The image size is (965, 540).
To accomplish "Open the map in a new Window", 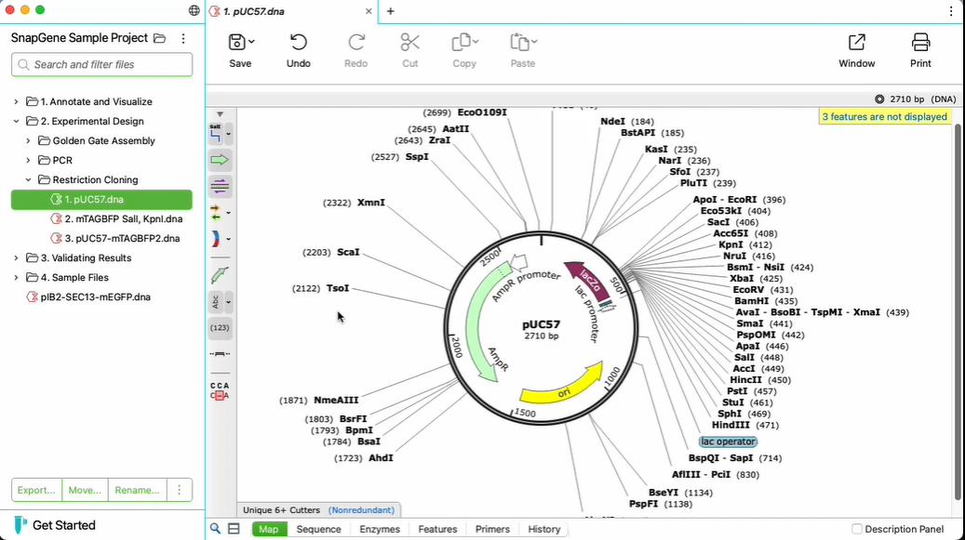I will (x=857, y=50).
